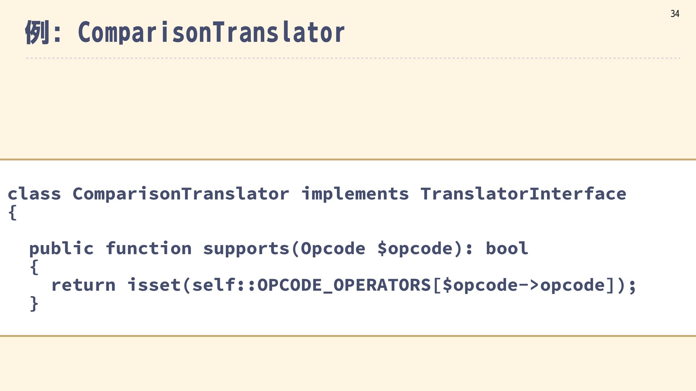
Task: Click the "supports" method name
Action: [x=246, y=249]
